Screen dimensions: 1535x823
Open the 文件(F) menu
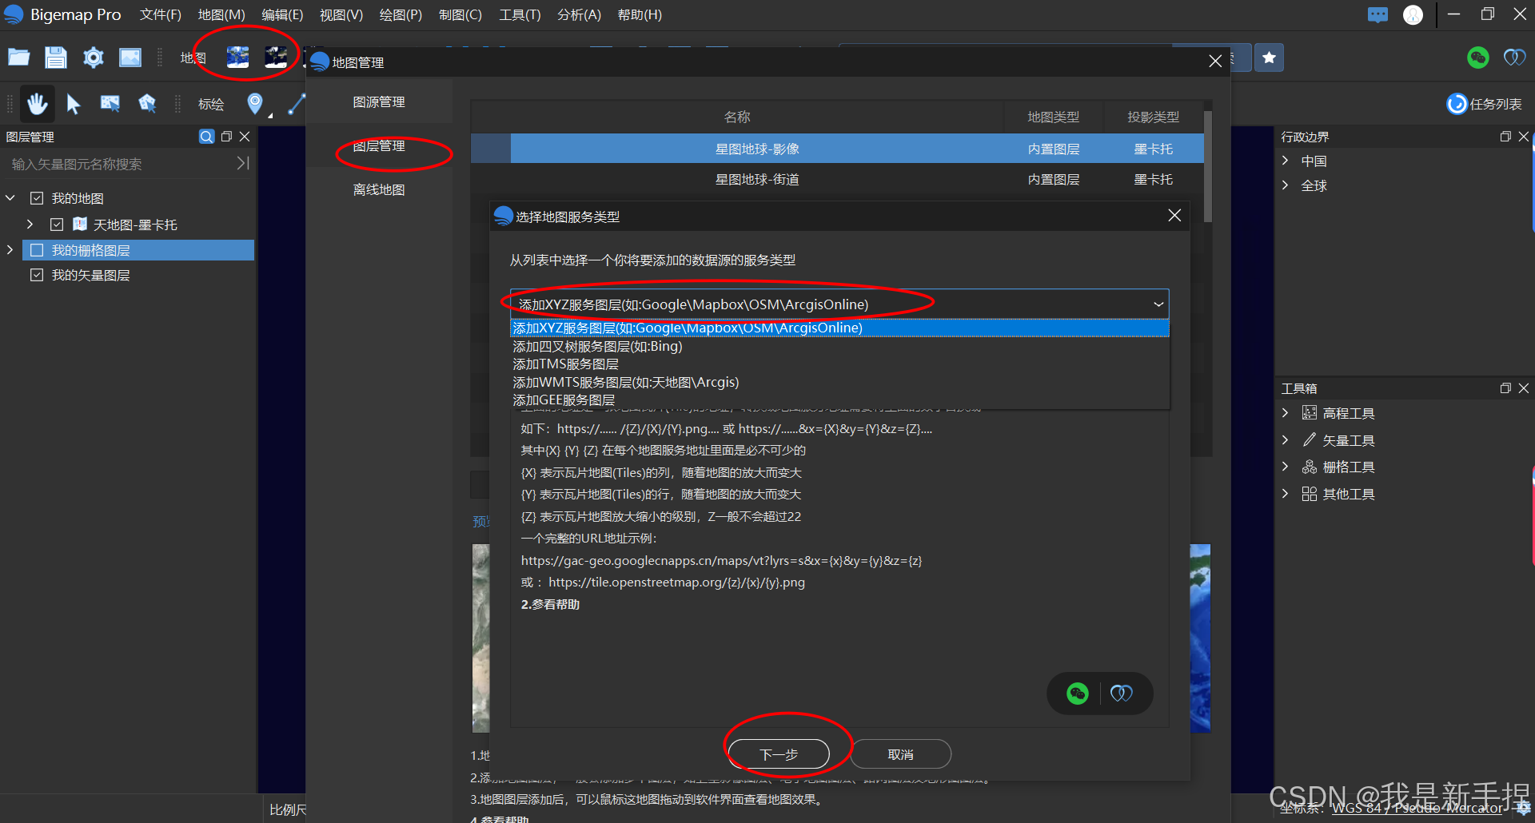[160, 15]
